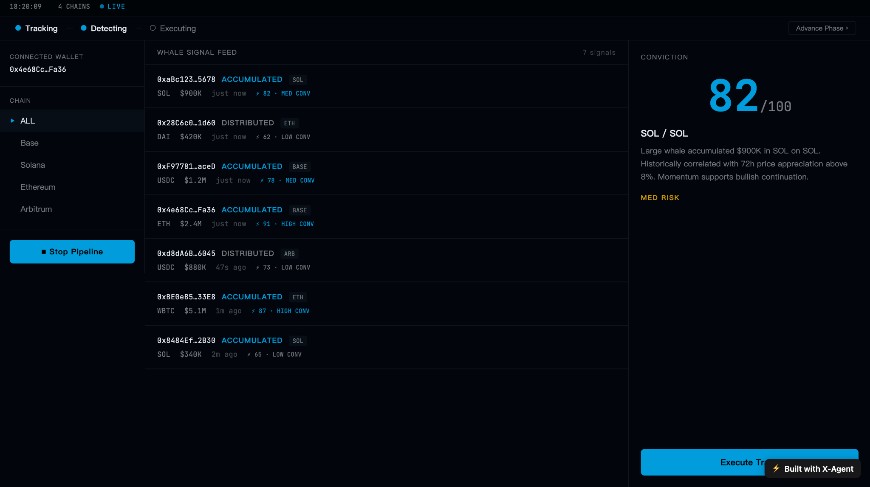Screen dimensions: 870x487
Task: Filter signals by Solana chain
Action: coord(72,165)
